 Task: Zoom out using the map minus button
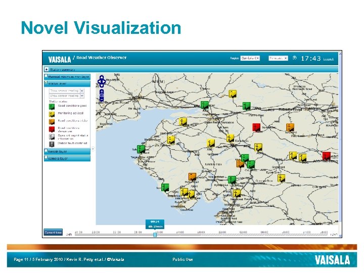coord(102,100)
